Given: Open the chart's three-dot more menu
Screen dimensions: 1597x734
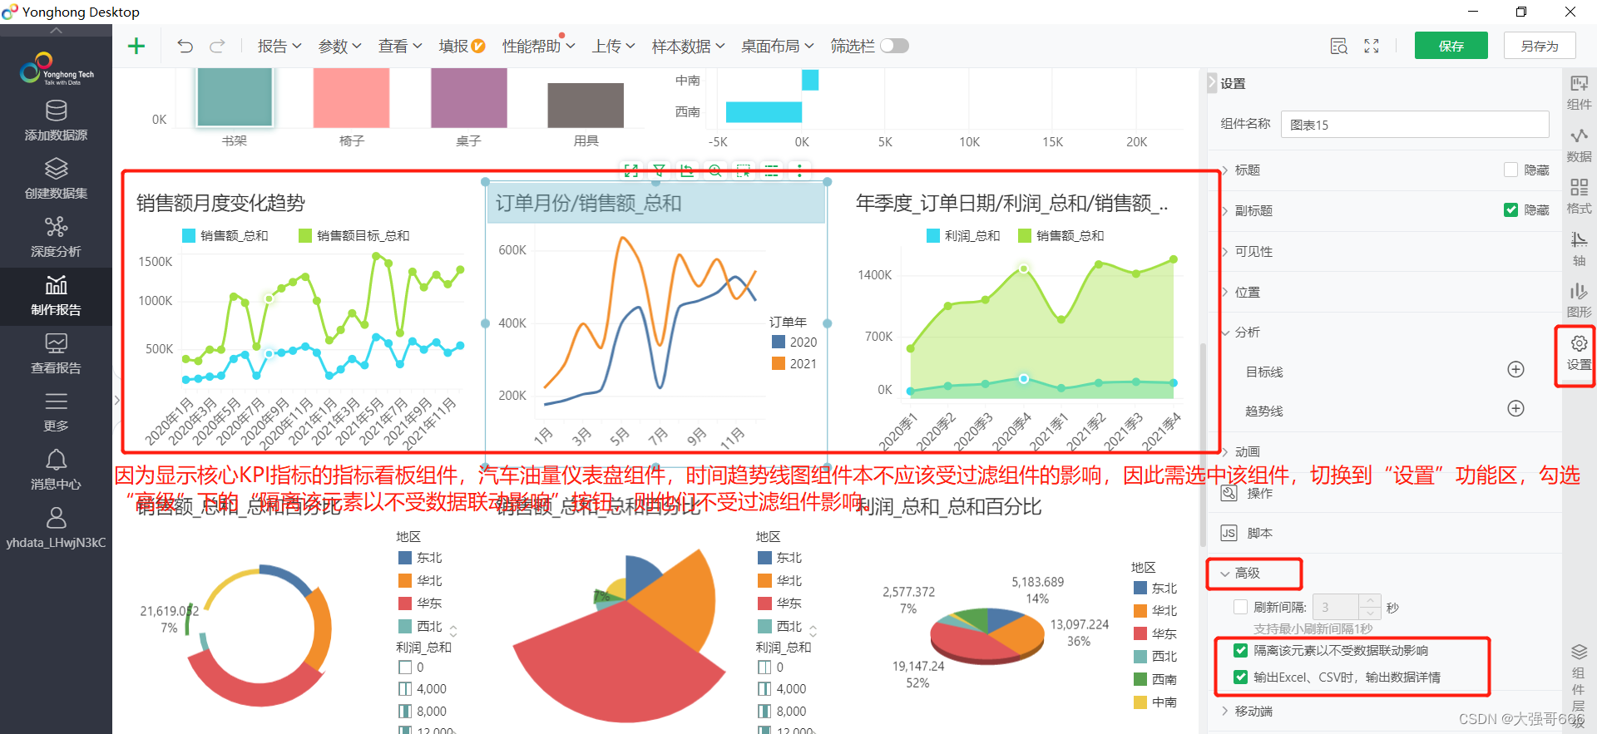Looking at the screenshot, I should (x=799, y=171).
